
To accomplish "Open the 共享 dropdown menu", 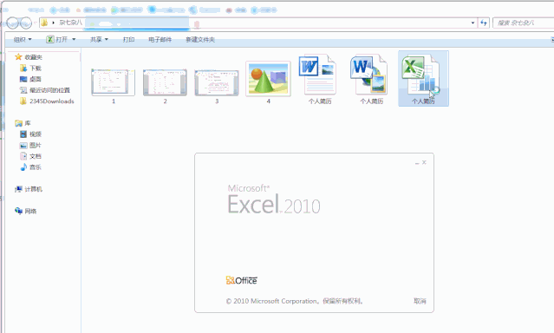I will pyautogui.click(x=99, y=40).
